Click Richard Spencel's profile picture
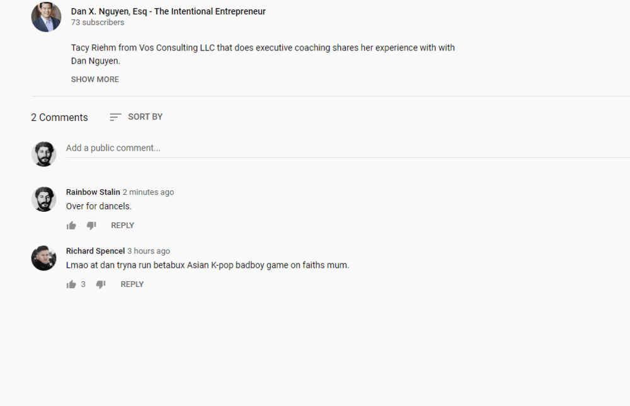Image resolution: width=630 pixels, height=406 pixels. (44, 258)
